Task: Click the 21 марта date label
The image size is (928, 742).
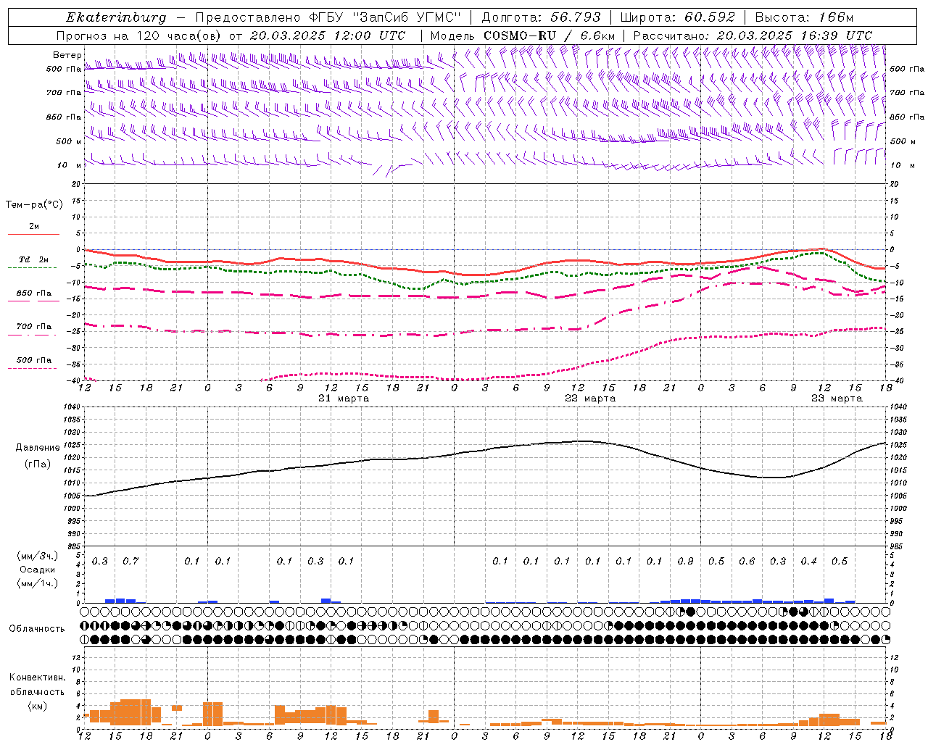Action: (344, 399)
